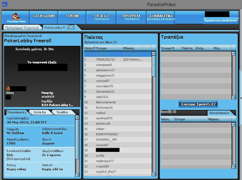Select player megapinos72 row
The height and width of the screenshot is (180, 242).
[118, 75]
